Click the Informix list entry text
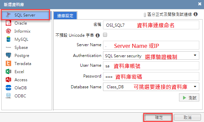 click(x=22, y=31)
